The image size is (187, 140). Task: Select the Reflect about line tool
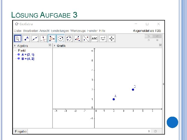pos(86,38)
